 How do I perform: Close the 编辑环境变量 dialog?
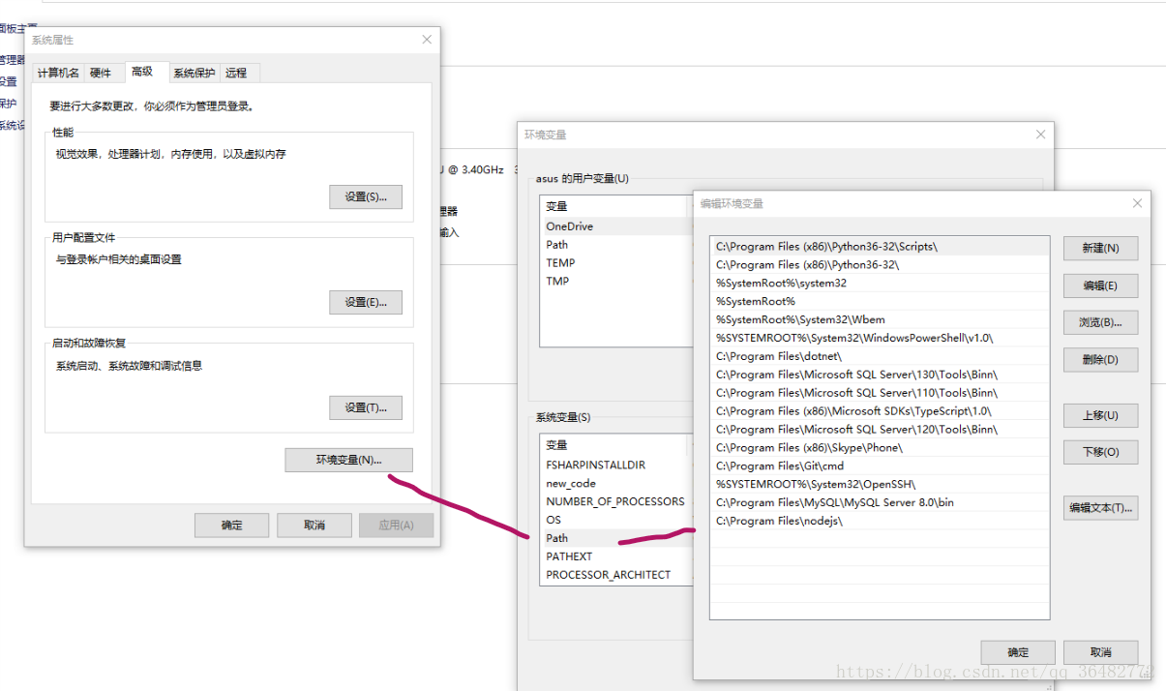(1137, 203)
